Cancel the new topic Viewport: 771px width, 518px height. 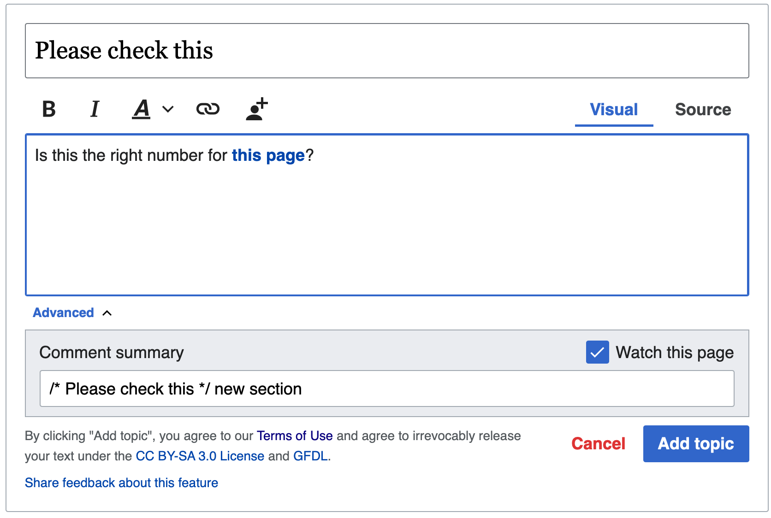[x=598, y=444]
